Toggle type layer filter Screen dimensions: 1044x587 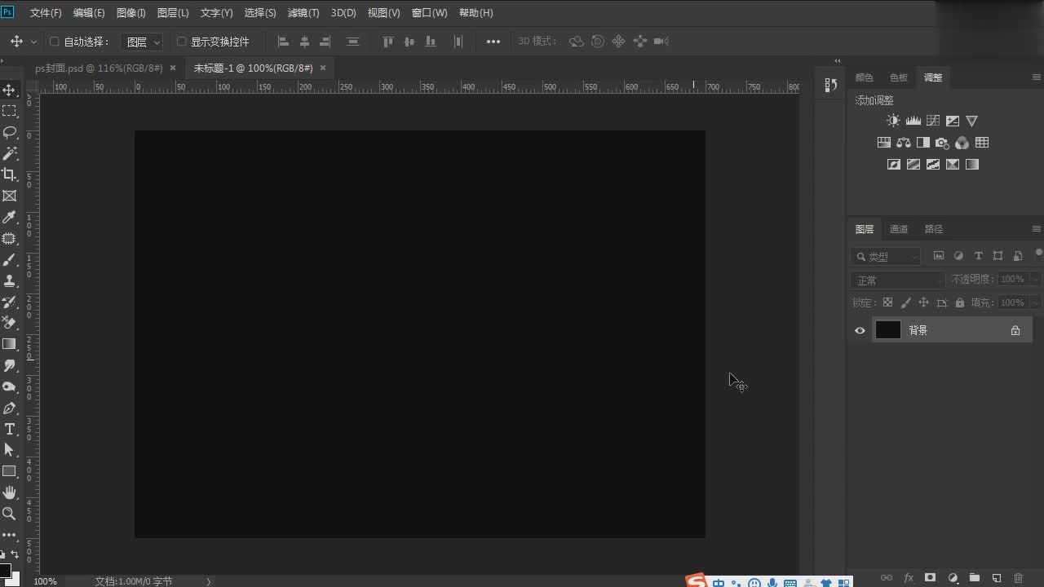tap(978, 256)
